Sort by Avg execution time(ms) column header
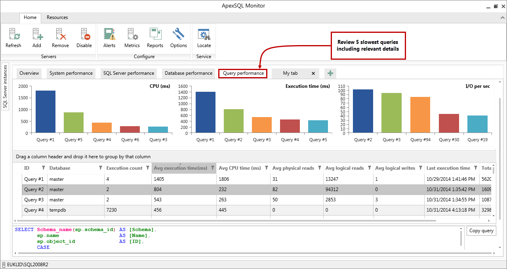The image size is (507, 269). coord(180,168)
